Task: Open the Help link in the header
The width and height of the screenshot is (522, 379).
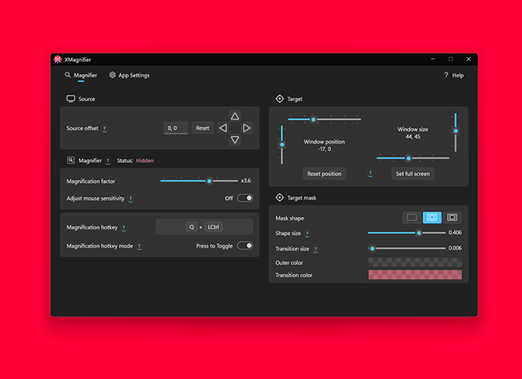Action: [x=453, y=76]
